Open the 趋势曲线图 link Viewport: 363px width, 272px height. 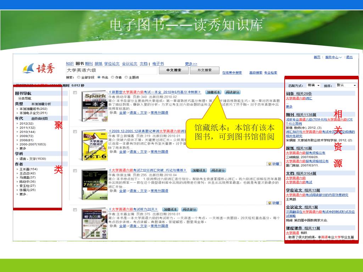click(x=39, y=118)
